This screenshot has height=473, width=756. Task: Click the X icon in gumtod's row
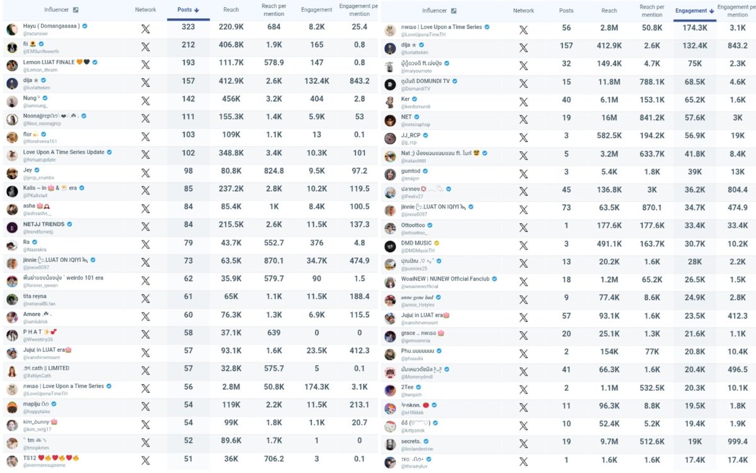click(524, 173)
